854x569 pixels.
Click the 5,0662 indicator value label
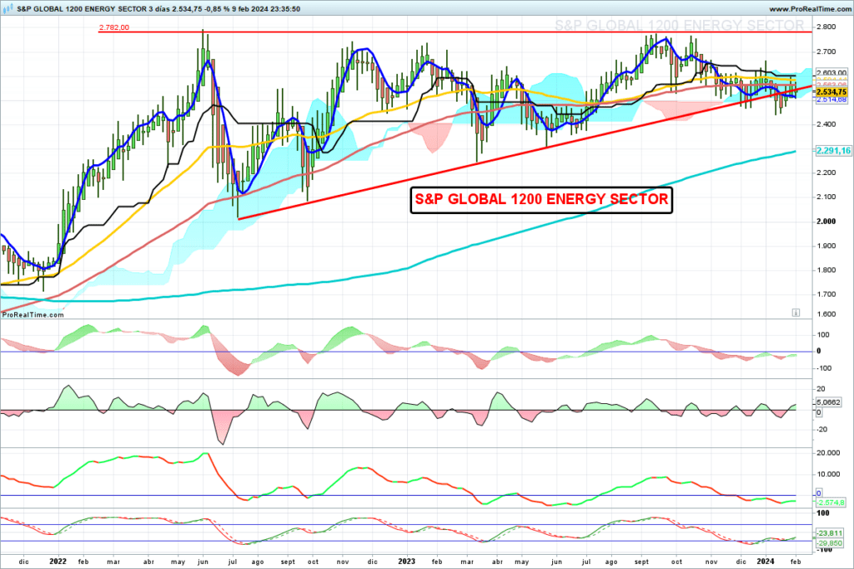828,402
